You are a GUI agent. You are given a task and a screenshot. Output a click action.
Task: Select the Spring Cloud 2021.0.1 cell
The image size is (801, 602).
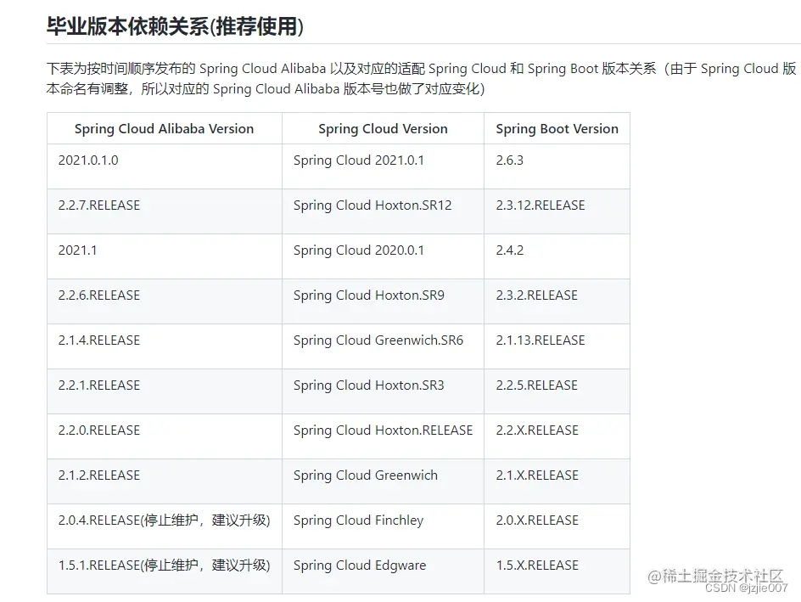point(384,166)
